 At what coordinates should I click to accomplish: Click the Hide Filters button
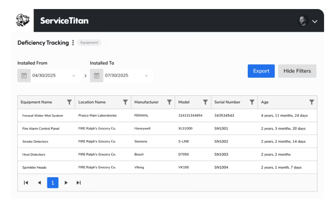297,71
